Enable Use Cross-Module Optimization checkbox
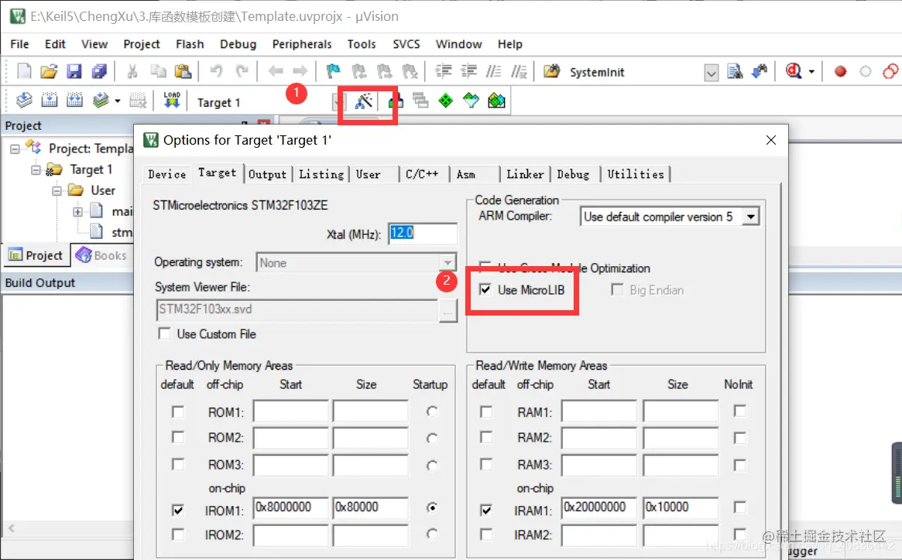This screenshot has width=902, height=560. (x=485, y=267)
